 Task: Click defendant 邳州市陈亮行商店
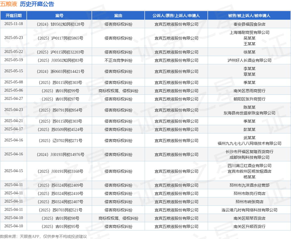[x=250, y=193]
